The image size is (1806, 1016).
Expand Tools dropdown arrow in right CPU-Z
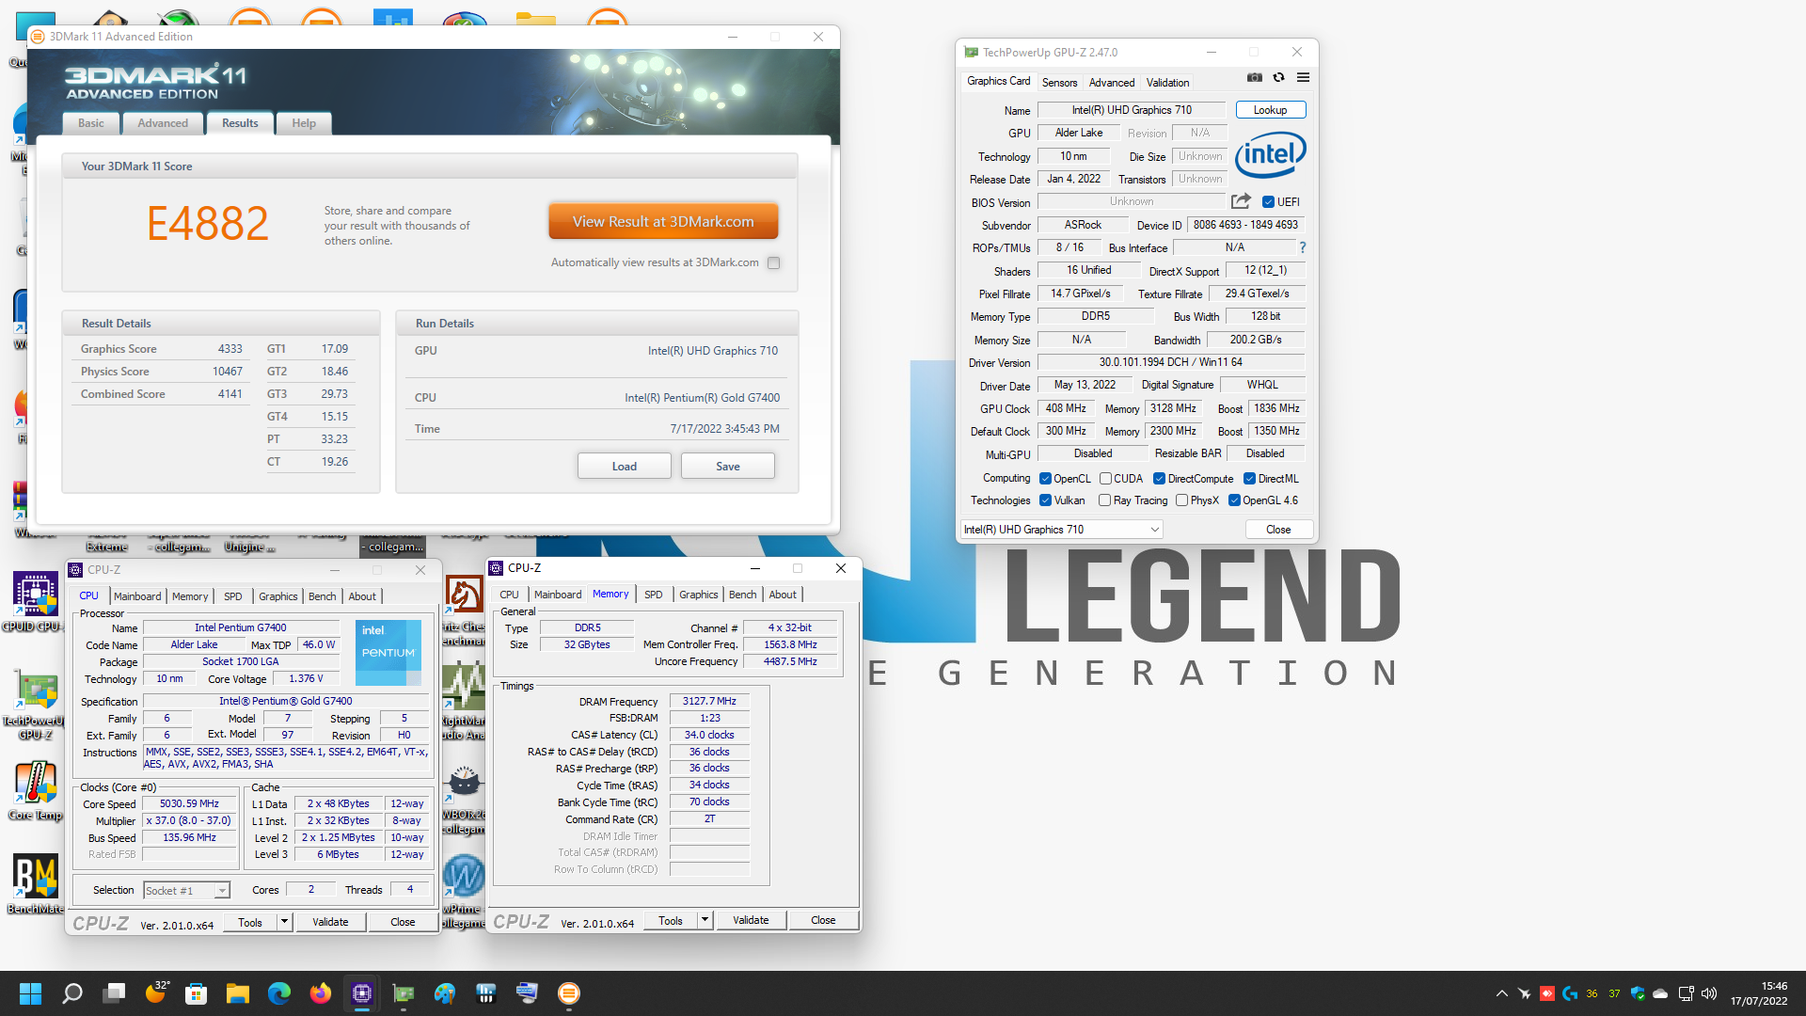(705, 920)
